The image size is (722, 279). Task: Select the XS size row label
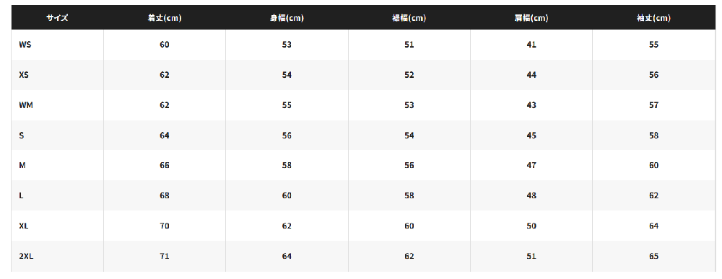(x=24, y=75)
